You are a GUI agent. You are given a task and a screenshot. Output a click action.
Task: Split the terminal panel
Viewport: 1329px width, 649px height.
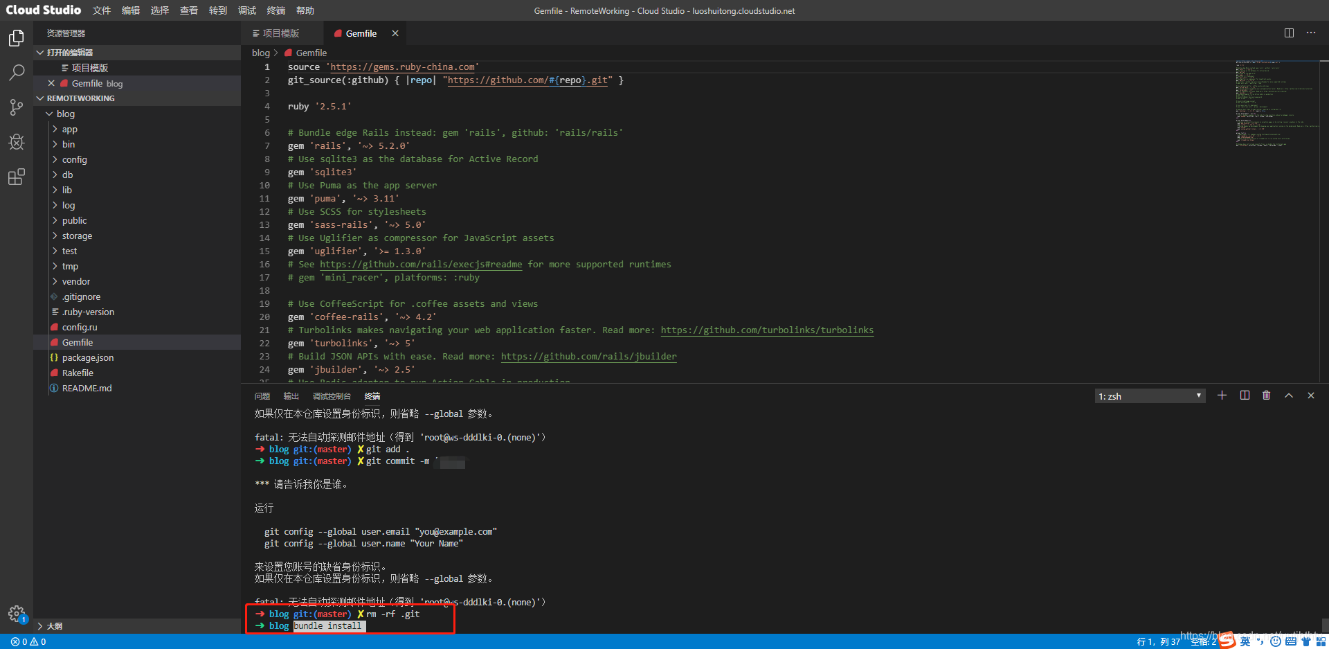pyautogui.click(x=1245, y=395)
